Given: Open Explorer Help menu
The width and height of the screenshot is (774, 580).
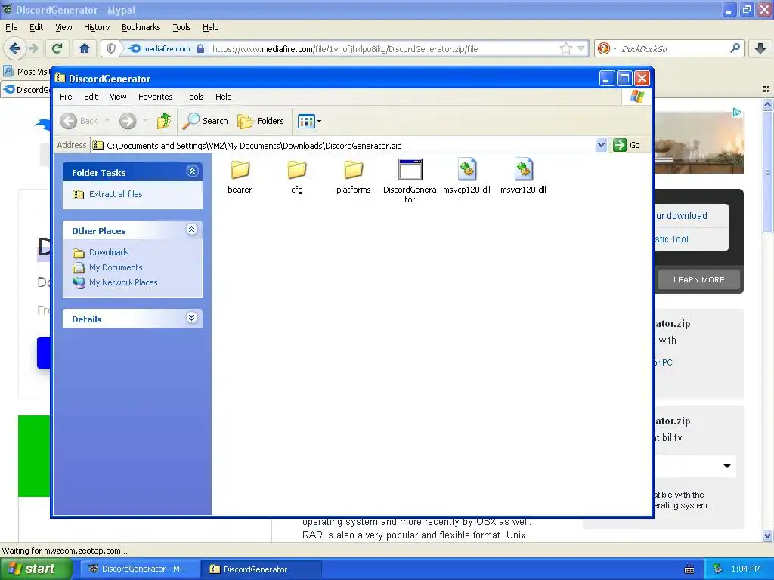Looking at the screenshot, I should pyautogui.click(x=223, y=97).
